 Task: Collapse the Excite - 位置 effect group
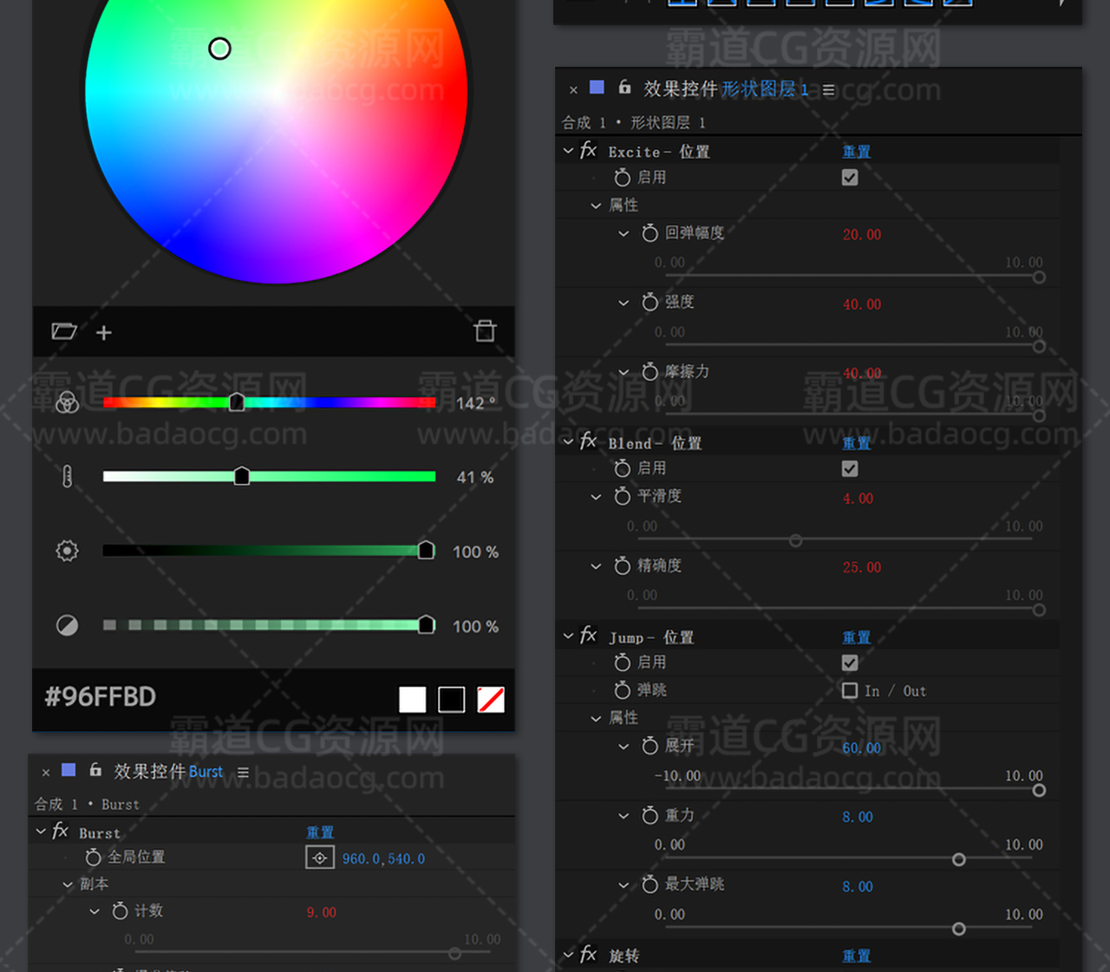coord(568,151)
